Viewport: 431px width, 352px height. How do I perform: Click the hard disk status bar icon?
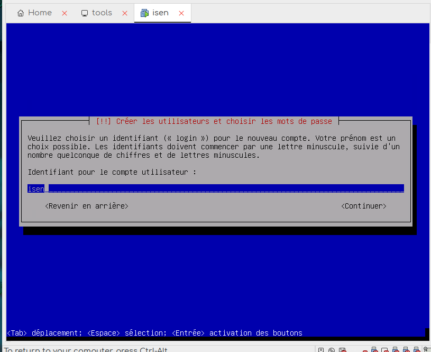(x=321, y=350)
